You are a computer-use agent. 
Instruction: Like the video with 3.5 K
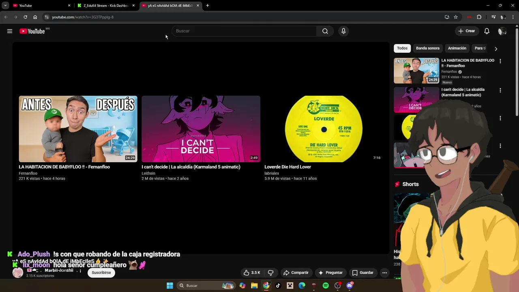(252, 273)
